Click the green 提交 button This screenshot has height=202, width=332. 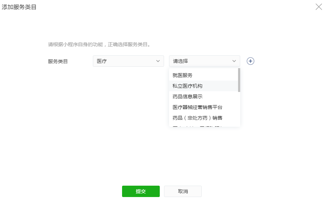tap(141, 191)
